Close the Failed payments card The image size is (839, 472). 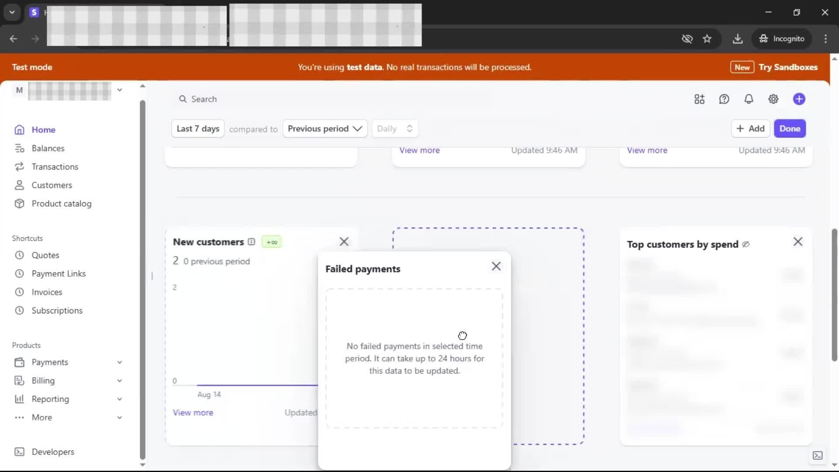(x=496, y=266)
